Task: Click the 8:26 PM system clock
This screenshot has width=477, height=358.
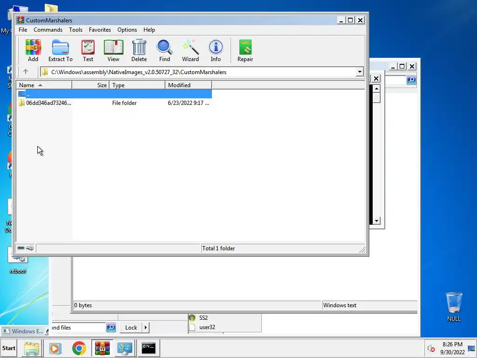Action: point(452,344)
